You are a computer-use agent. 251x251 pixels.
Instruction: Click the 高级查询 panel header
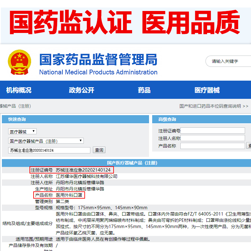201,119
